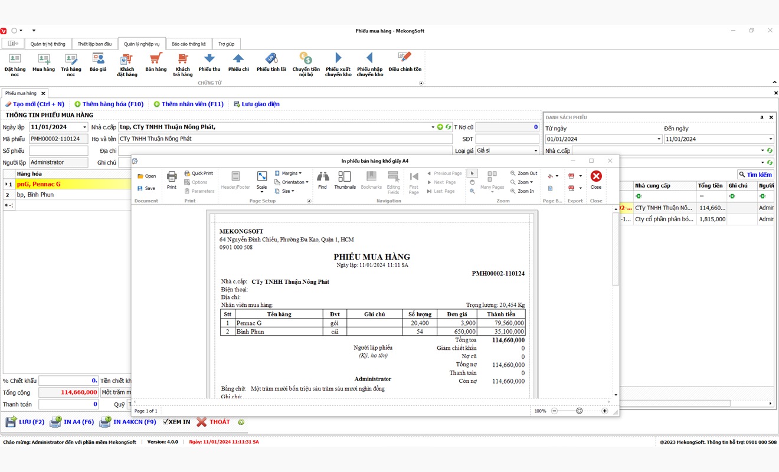This screenshot has height=472, width=779.
Task: Expand the Ngày lập date dropdown
Action: (85, 127)
